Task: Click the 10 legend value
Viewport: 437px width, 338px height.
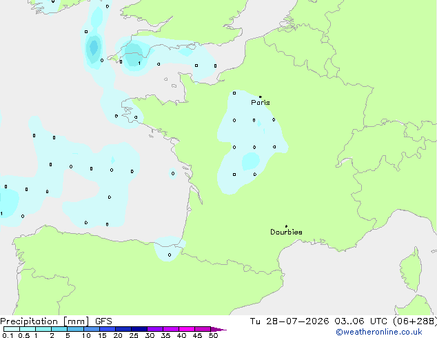Action: pyautogui.click(x=86, y=335)
